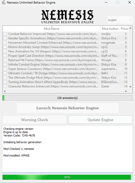Screen dimensions: 135x183
Task: Close the Nemesis window
Action: (130, 2)
